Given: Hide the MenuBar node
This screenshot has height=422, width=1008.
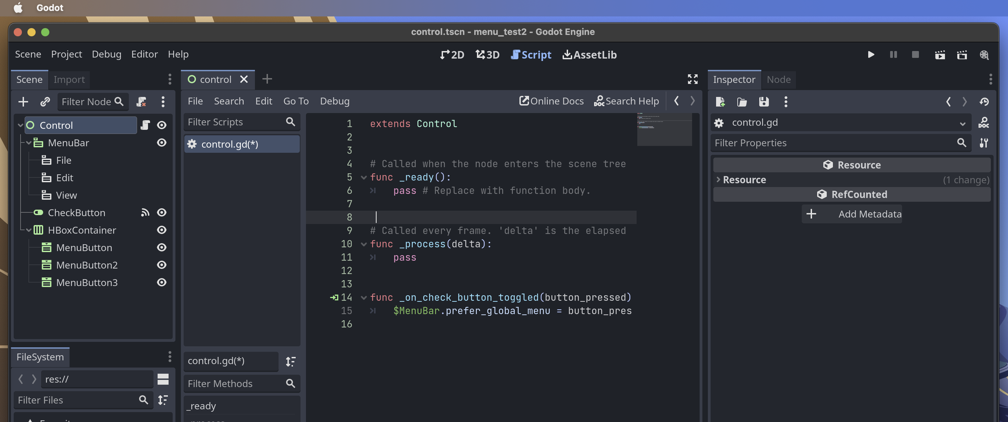Looking at the screenshot, I should (x=162, y=143).
